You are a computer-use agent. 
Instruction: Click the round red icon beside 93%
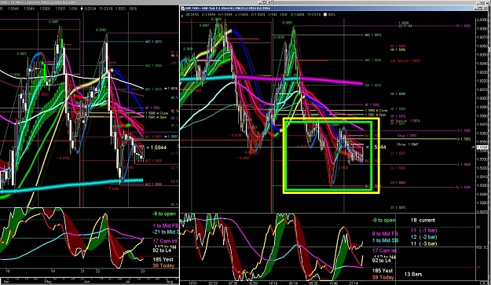[x=325, y=14]
